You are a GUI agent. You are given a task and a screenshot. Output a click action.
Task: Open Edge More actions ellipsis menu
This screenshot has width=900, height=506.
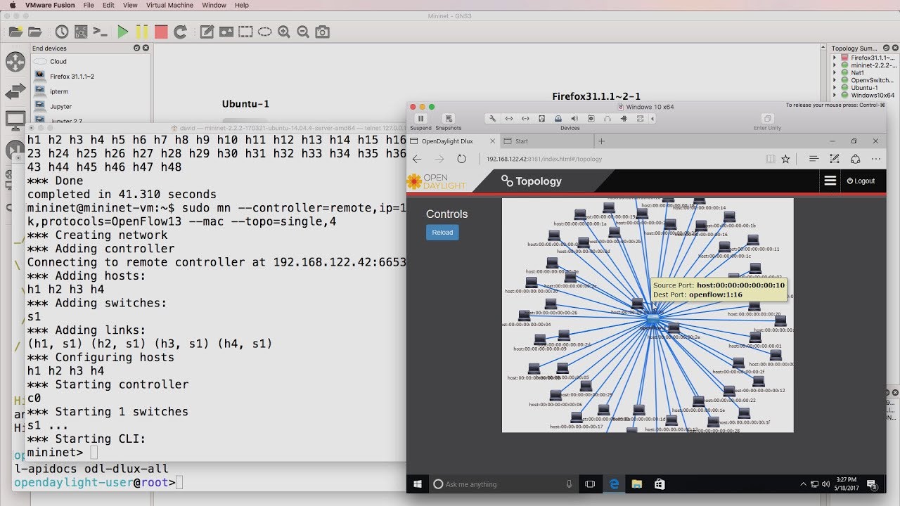pos(876,160)
